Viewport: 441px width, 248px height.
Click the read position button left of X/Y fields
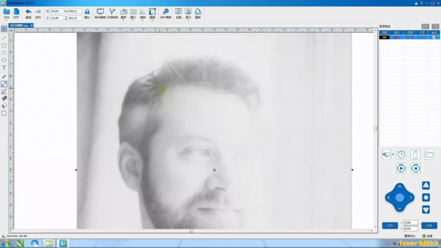click(x=390, y=225)
